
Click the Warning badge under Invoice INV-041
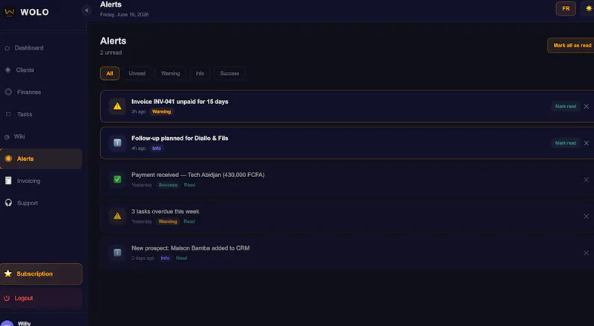(x=161, y=112)
